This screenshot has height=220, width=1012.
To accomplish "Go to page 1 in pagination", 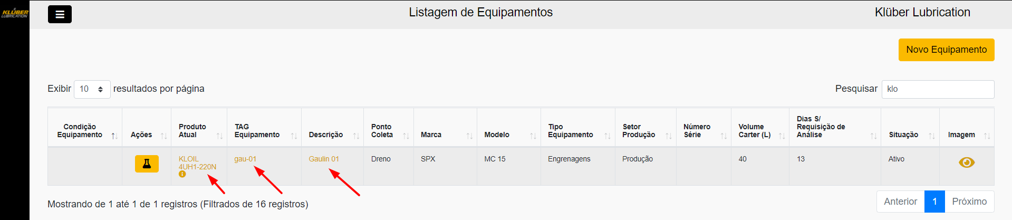I will coord(934,202).
